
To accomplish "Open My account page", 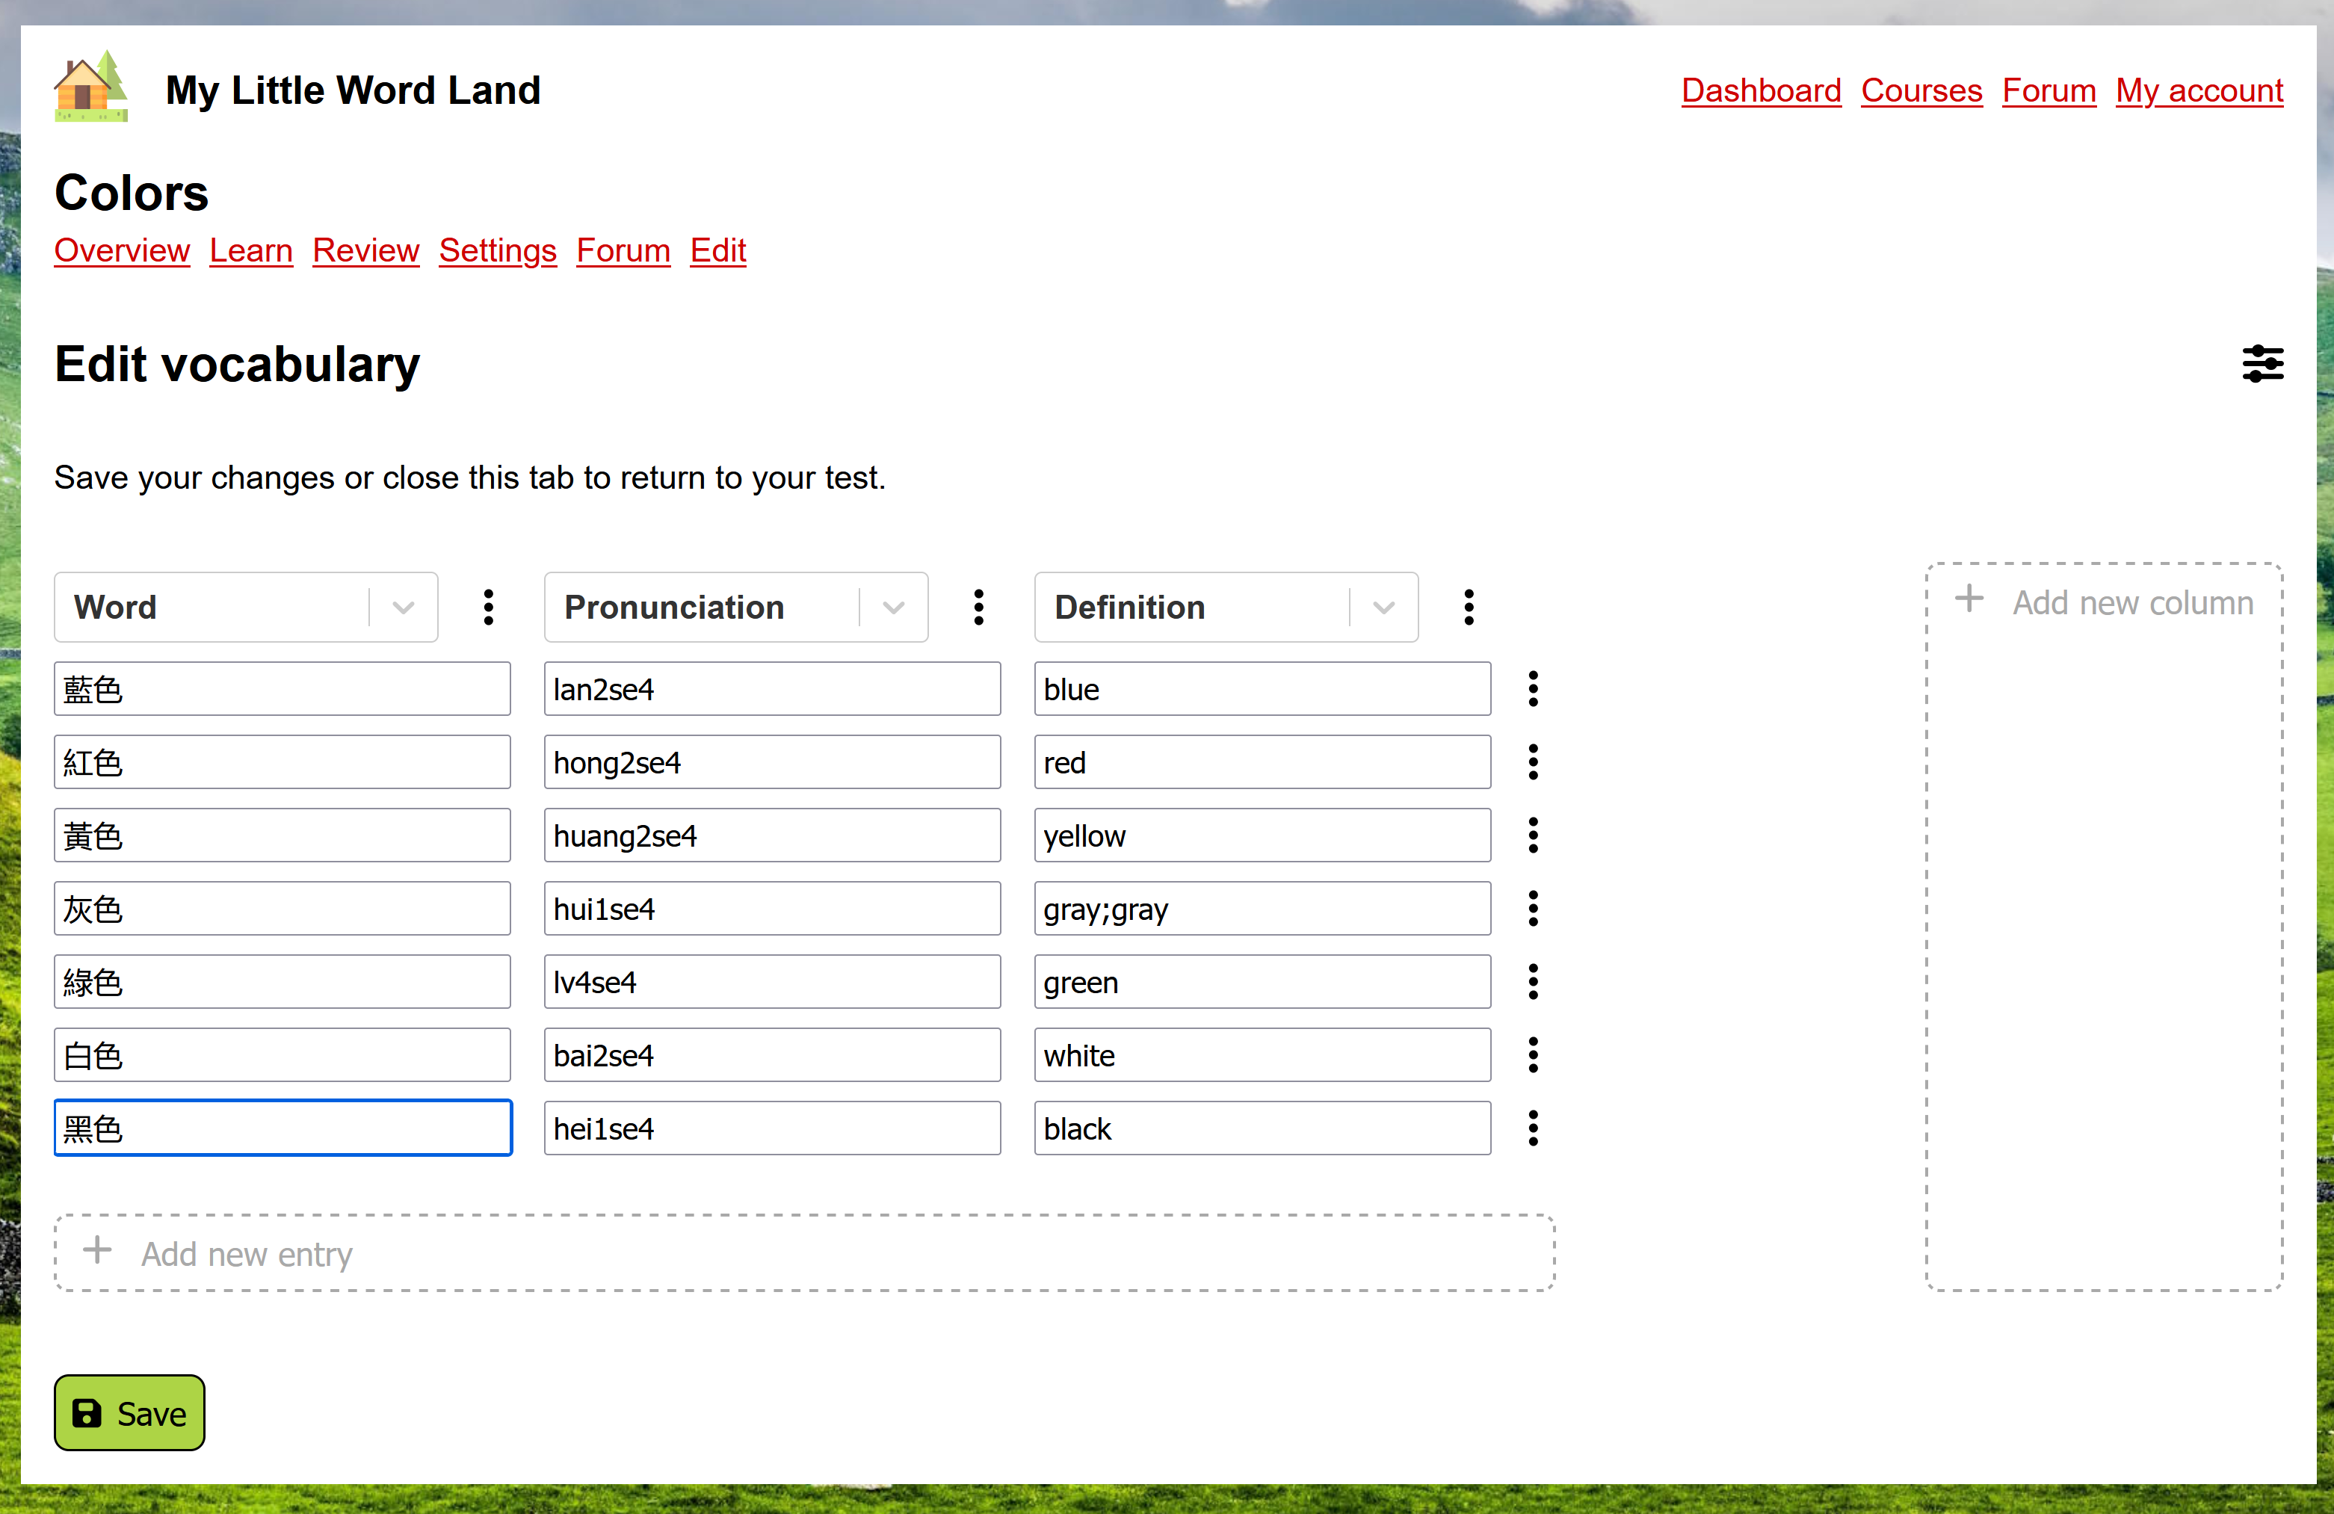I will 2199,90.
